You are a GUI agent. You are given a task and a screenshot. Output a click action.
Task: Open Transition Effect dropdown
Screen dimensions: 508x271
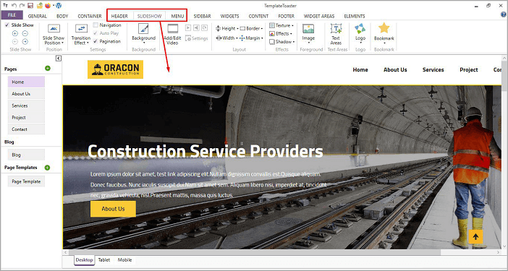point(81,34)
